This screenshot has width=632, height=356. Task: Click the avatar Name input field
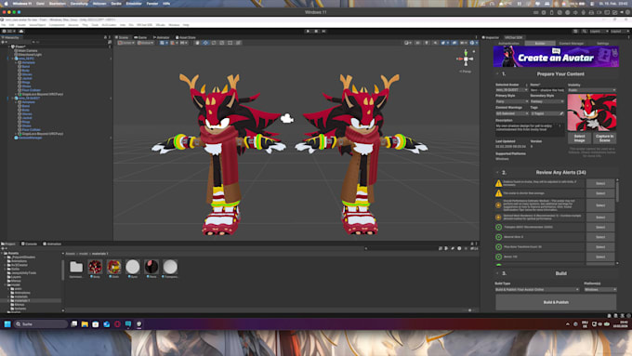tap(546, 90)
